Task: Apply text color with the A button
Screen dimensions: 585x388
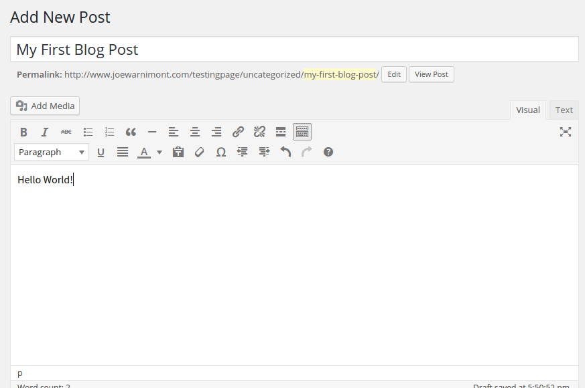Action: point(144,152)
